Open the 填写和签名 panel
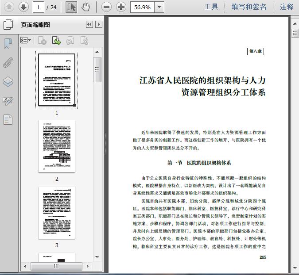Image resolution: width=299 pixels, height=275 pixels. click(x=249, y=7)
